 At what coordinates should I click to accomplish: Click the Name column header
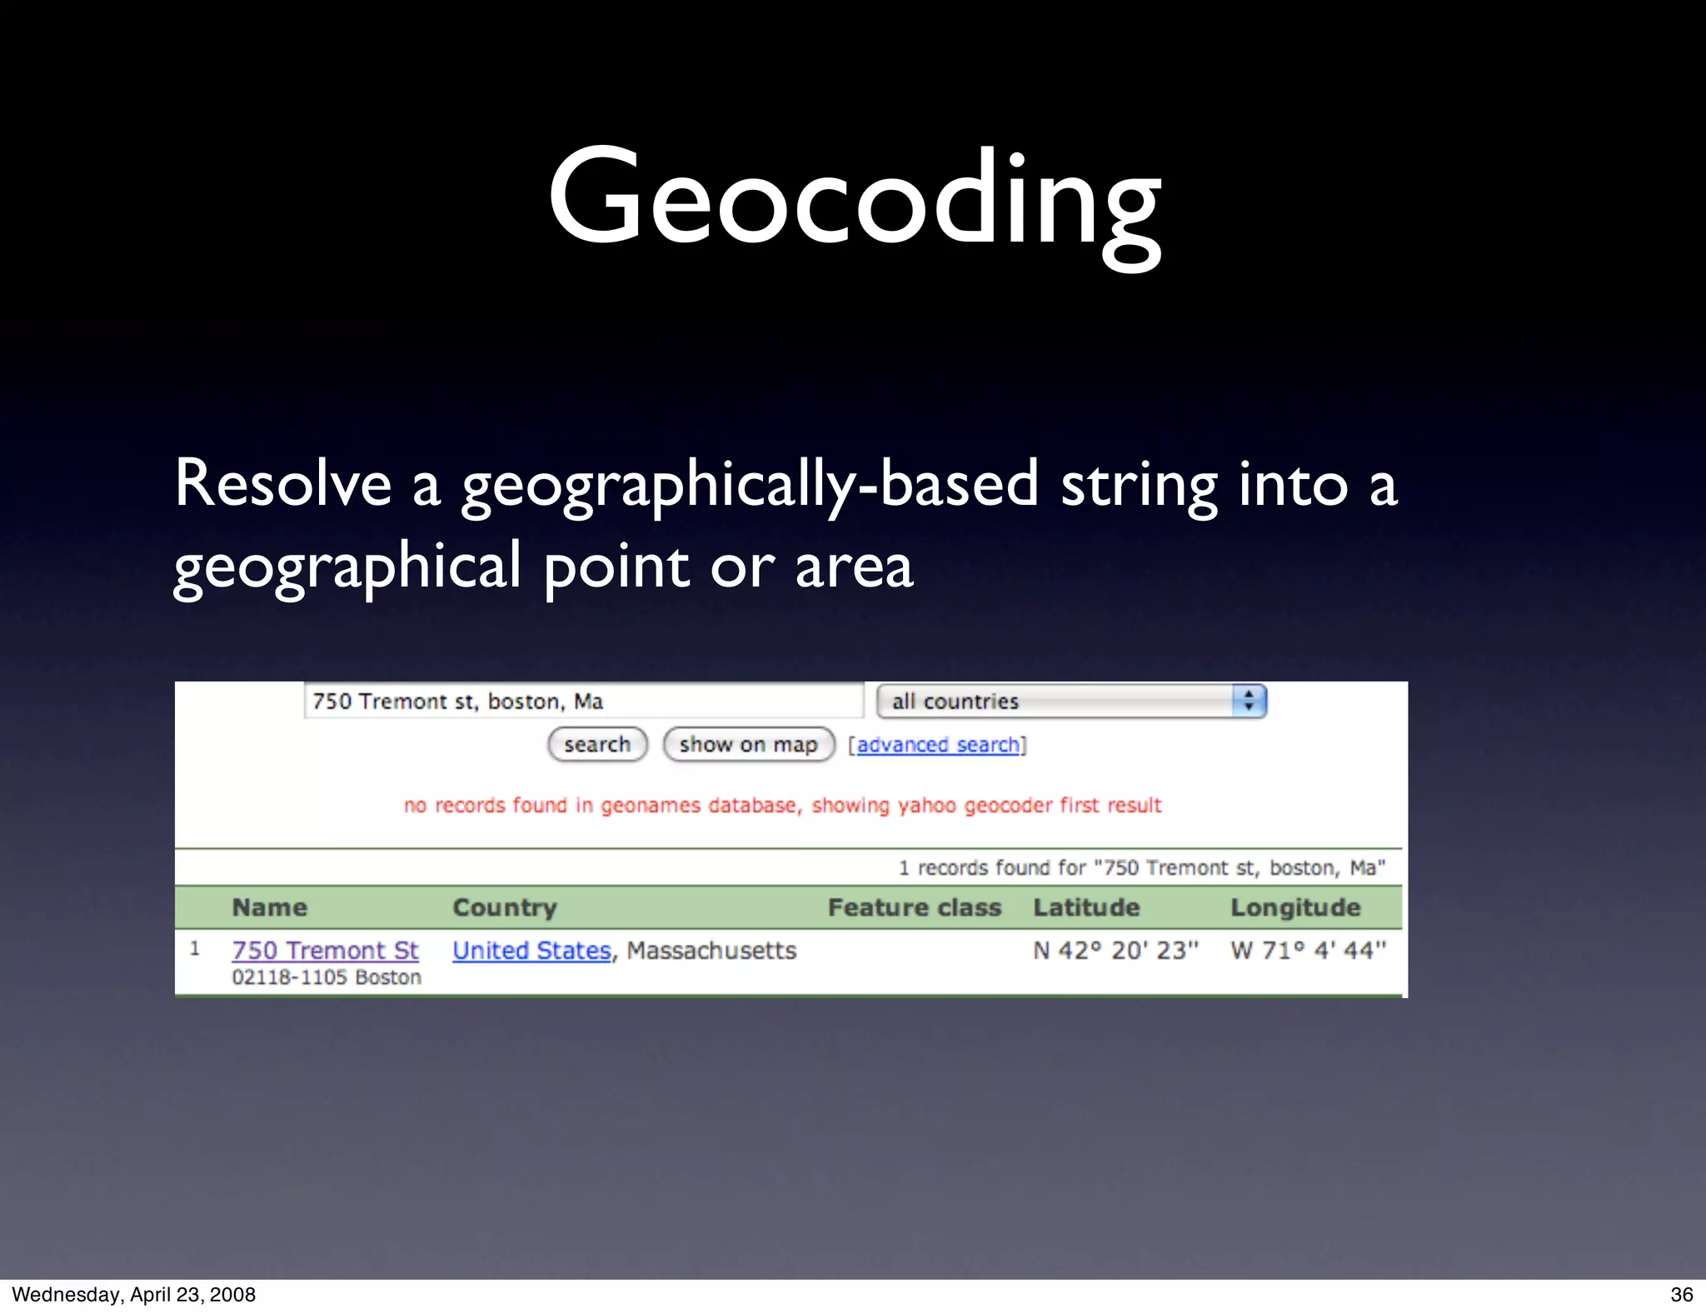pyautogui.click(x=269, y=907)
